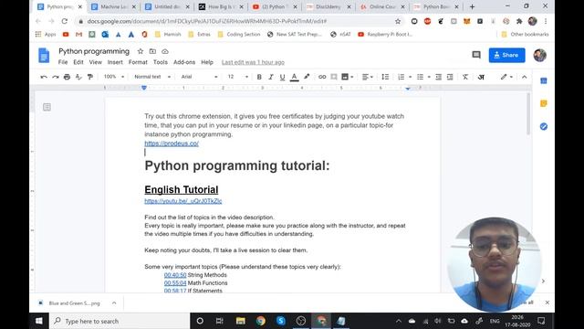Open the text color picker
The width and height of the screenshot is (584, 329).
pyautogui.click(x=294, y=77)
